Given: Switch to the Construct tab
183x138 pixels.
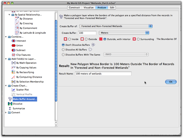Looking at the screenshot, I should pyautogui.click(x=74, y=8).
